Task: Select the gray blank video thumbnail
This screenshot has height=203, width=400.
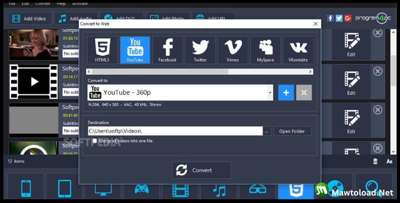Action: click(33, 120)
